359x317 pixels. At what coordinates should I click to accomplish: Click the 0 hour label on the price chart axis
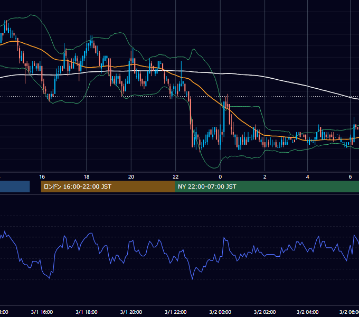point(220,177)
